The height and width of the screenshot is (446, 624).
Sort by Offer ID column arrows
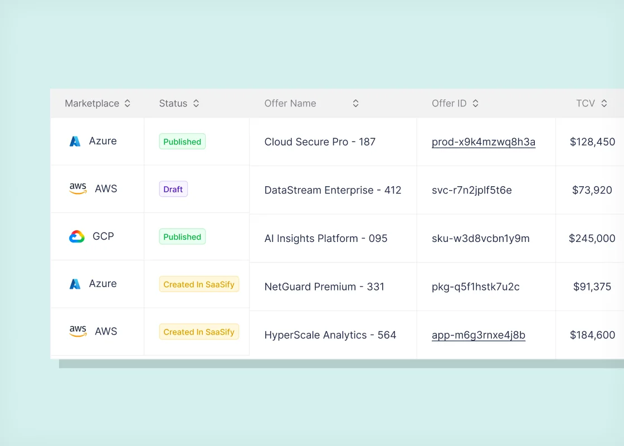pos(476,104)
